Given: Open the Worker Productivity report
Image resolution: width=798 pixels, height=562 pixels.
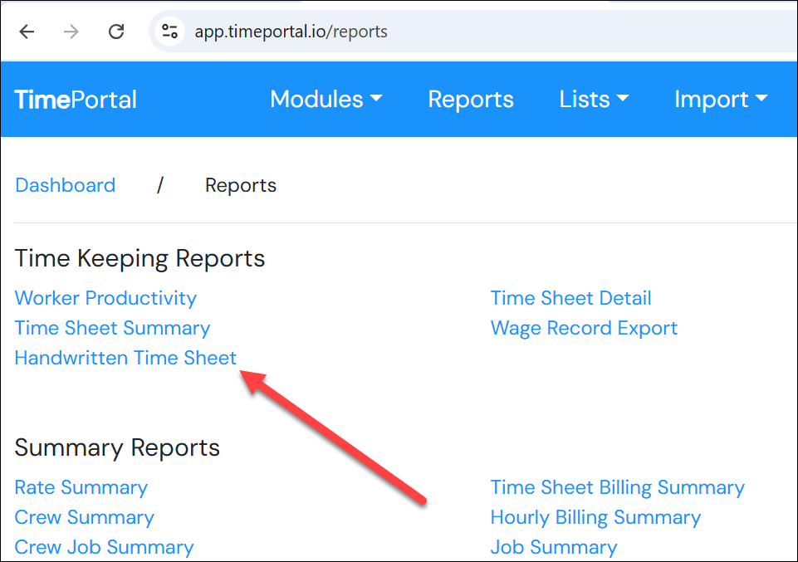Looking at the screenshot, I should tap(105, 299).
